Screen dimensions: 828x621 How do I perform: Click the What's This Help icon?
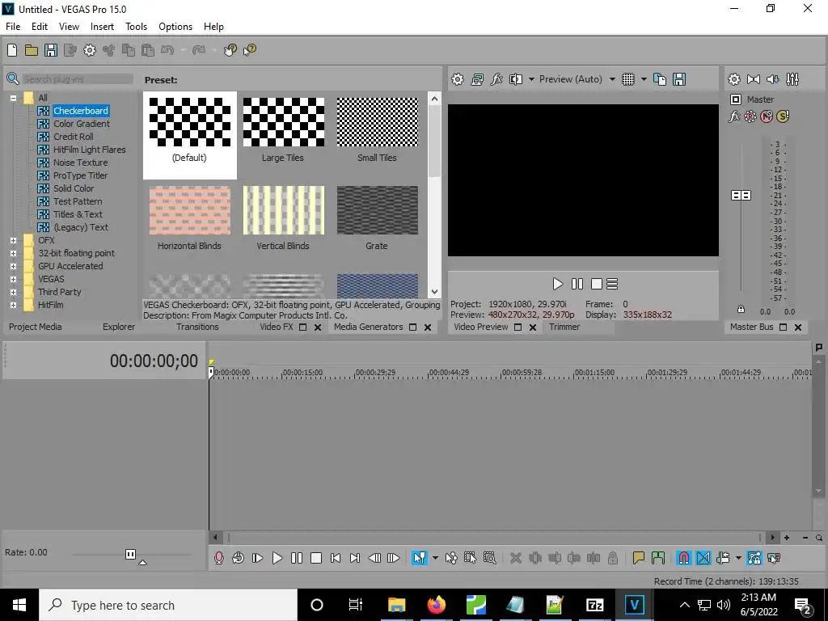coord(249,50)
